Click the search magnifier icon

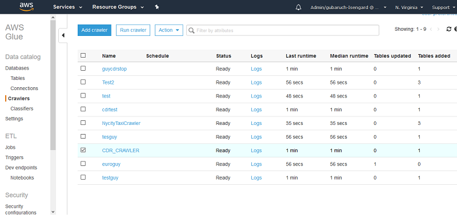pyautogui.click(x=191, y=30)
